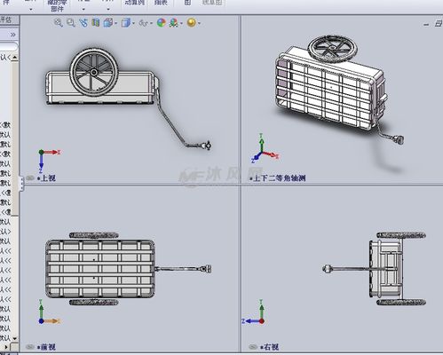Screen dimensions: 443x355
Task: Click the feature tree scroll-down arrow
Action: 14,337
